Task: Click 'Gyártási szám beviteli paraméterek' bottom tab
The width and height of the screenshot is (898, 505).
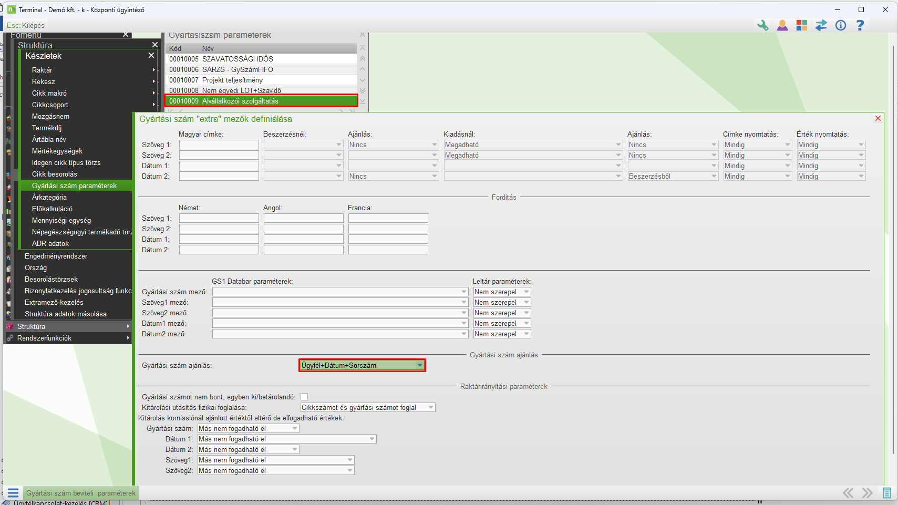Action: pyautogui.click(x=81, y=493)
